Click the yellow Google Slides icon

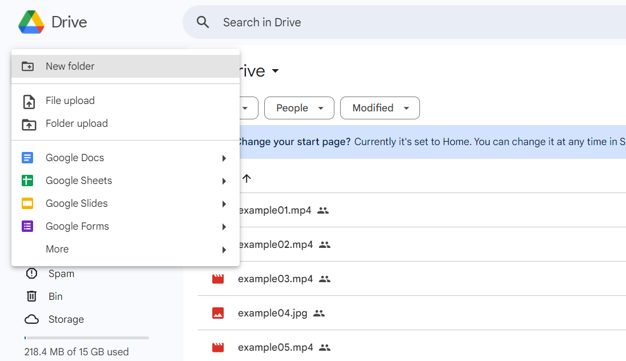[x=27, y=203]
